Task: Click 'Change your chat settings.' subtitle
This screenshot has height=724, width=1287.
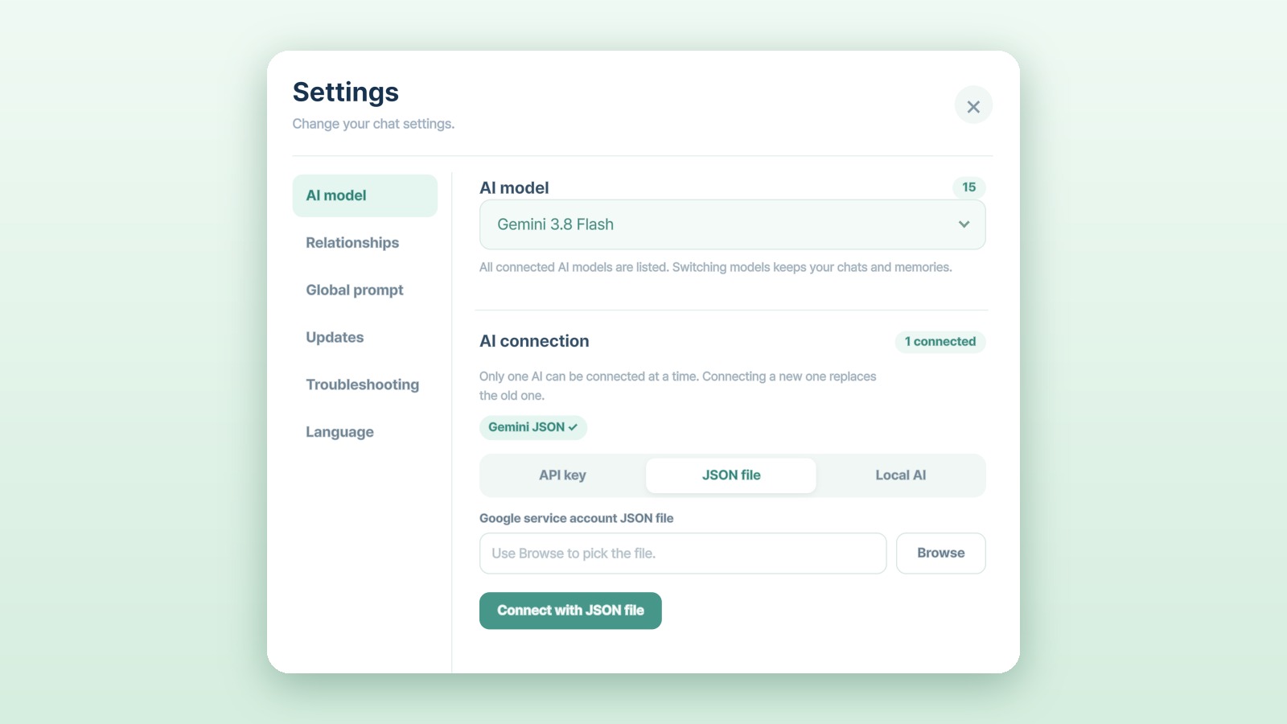Action: [x=373, y=124]
